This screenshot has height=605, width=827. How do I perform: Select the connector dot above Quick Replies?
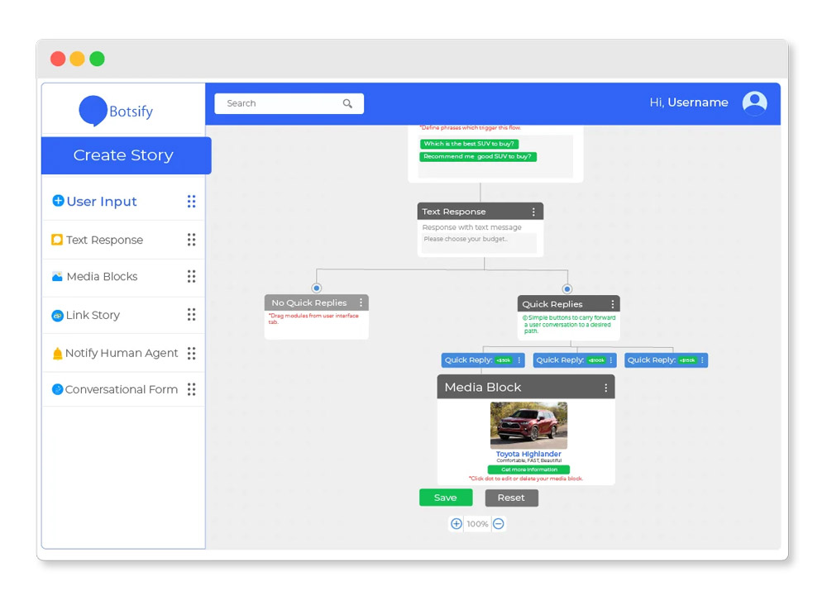pyautogui.click(x=567, y=288)
